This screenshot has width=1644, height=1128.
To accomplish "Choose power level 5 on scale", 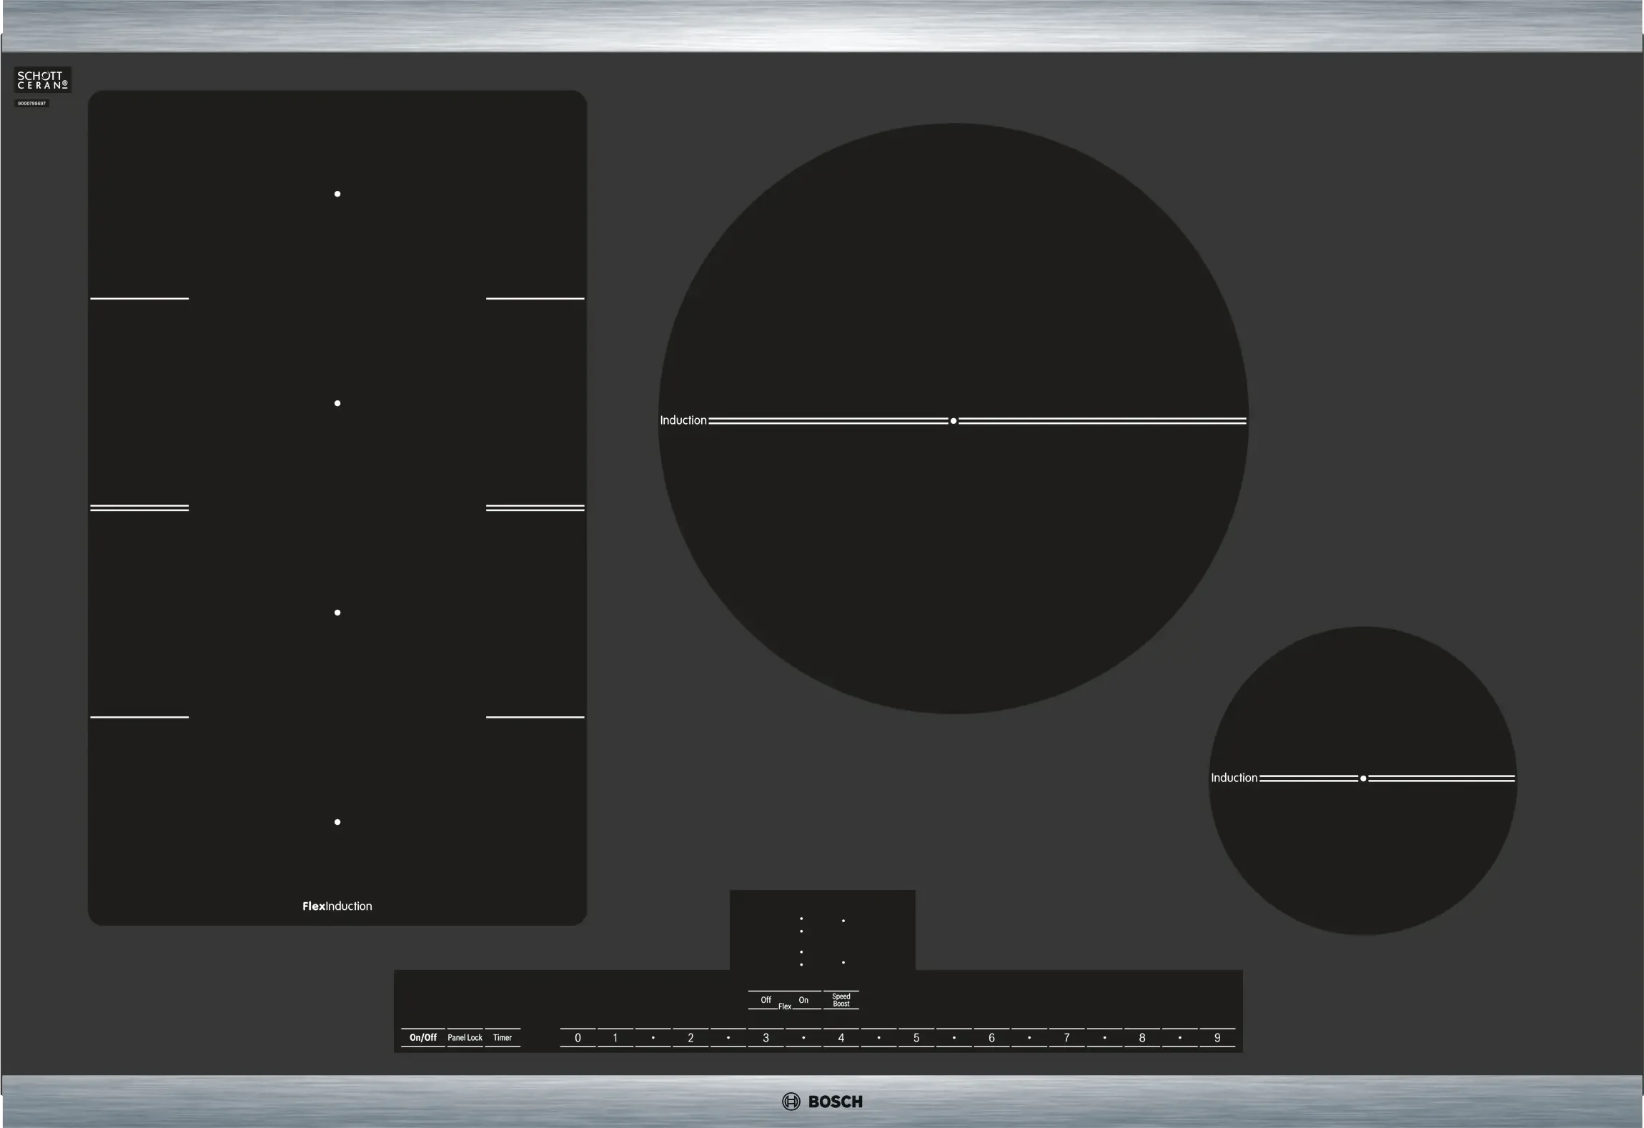I will 916,1037.
